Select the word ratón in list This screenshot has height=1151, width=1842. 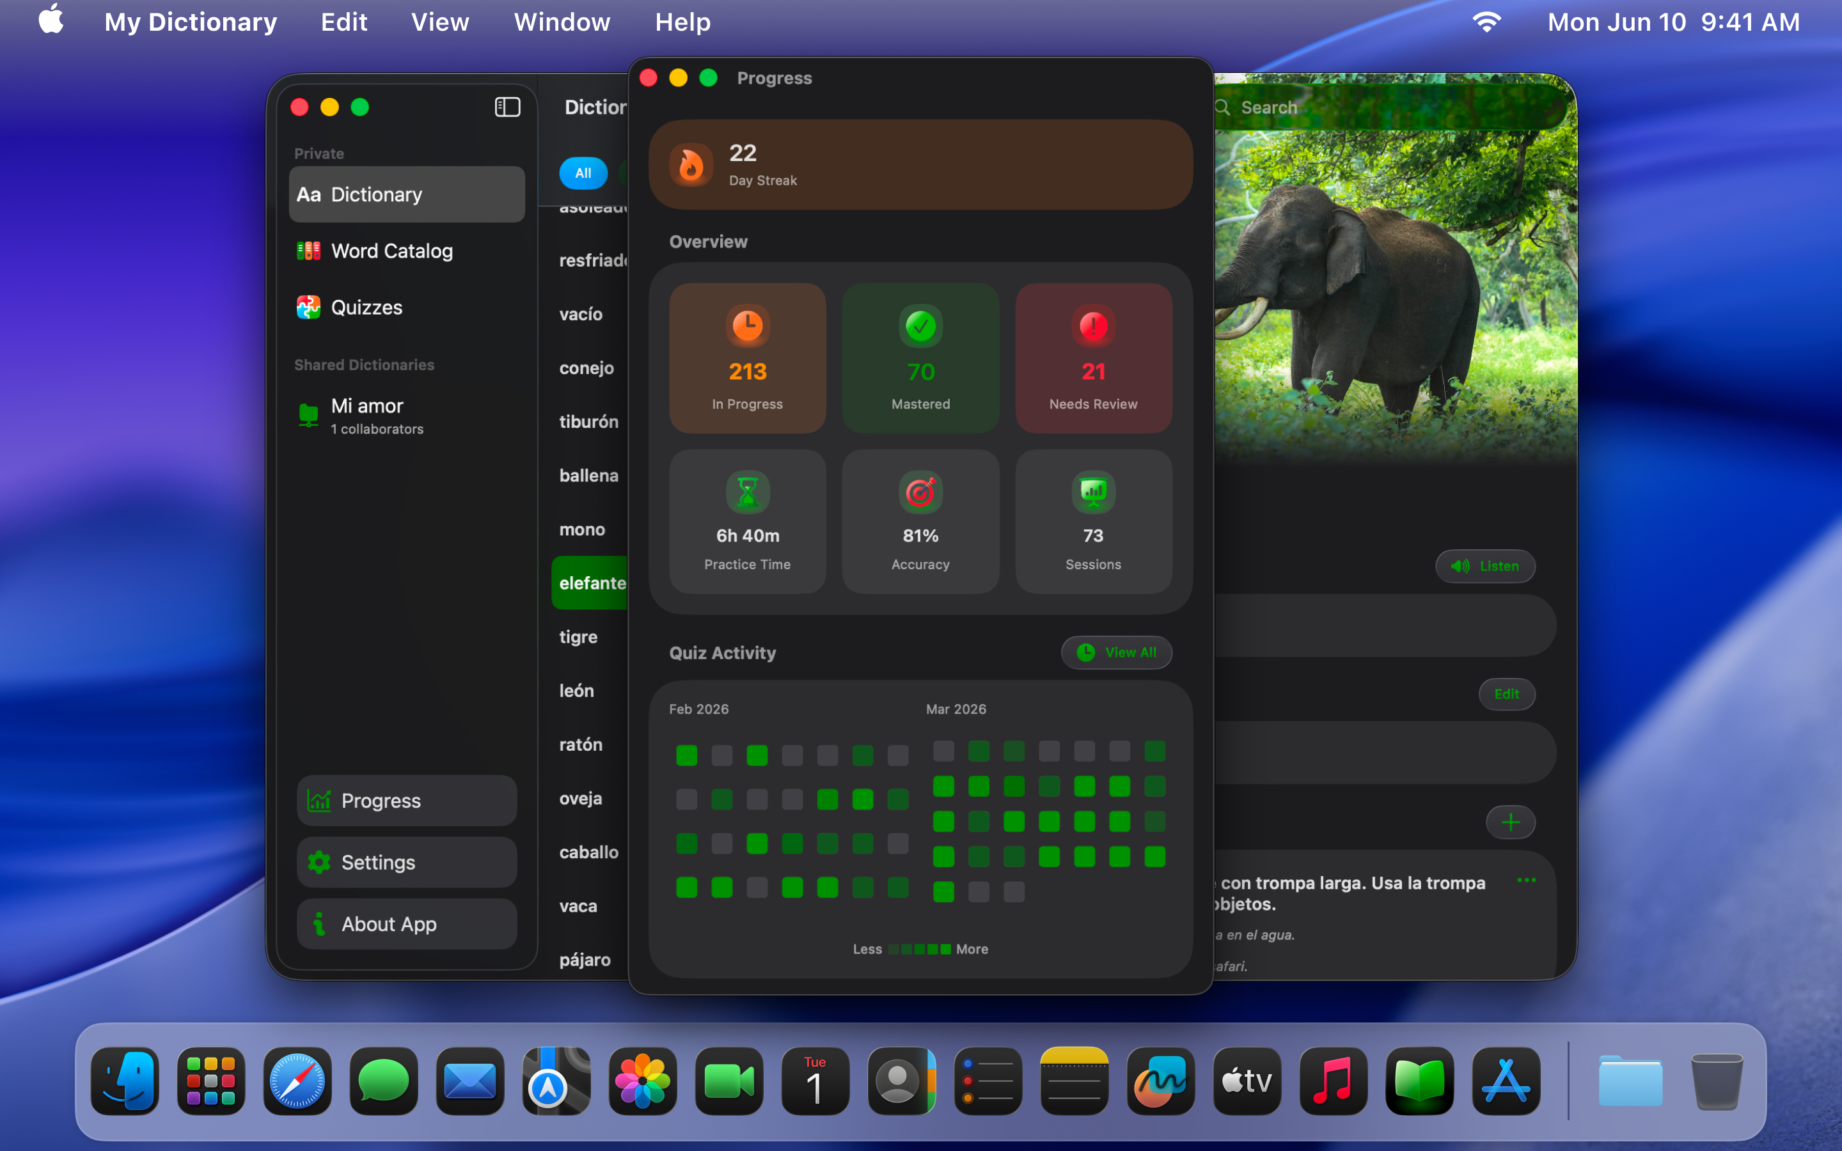coord(581,744)
